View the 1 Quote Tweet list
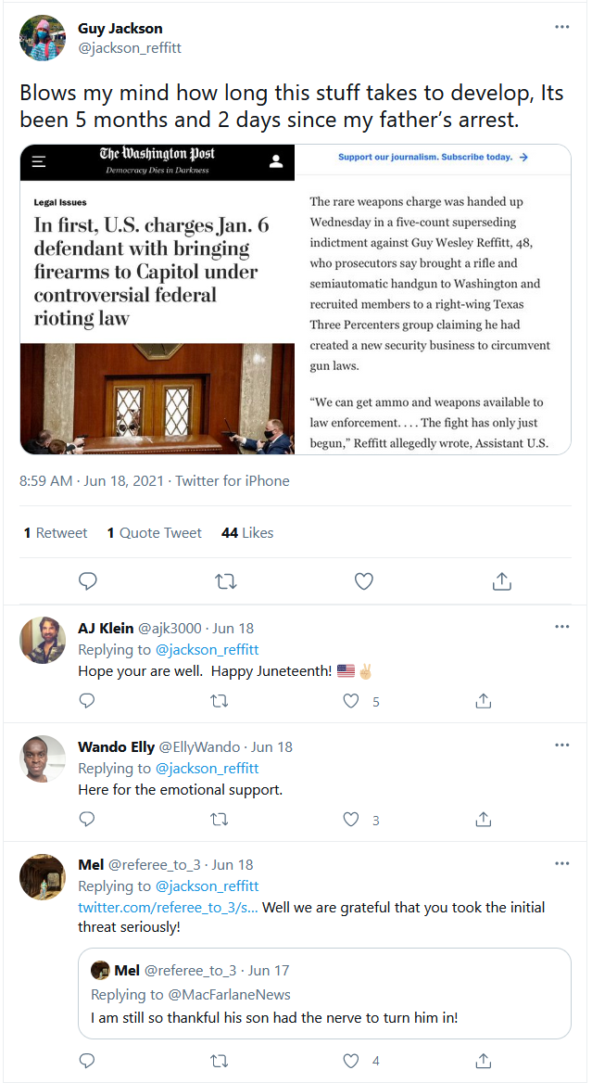The width and height of the screenshot is (592, 1083). click(x=155, y=532)
